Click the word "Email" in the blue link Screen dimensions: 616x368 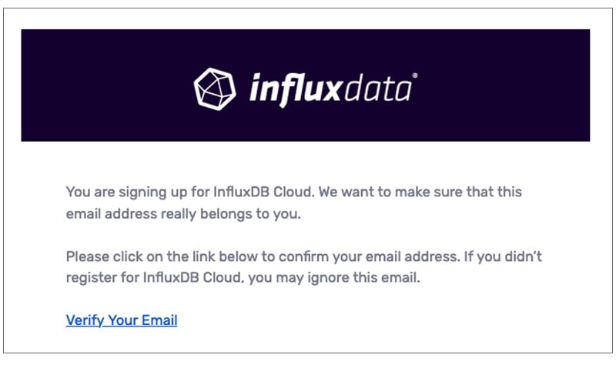tap(159, 319)
